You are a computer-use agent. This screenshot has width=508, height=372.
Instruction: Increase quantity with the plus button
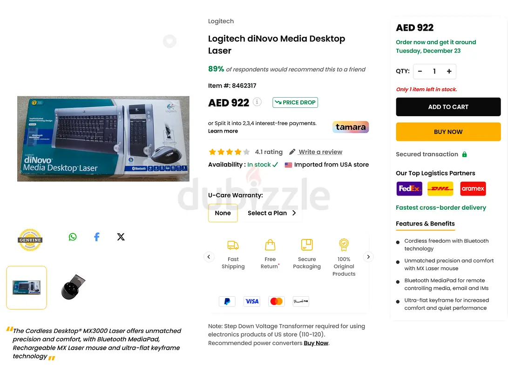click(x=449, y=71)
